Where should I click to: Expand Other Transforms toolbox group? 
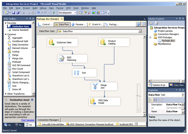(6, 94)
